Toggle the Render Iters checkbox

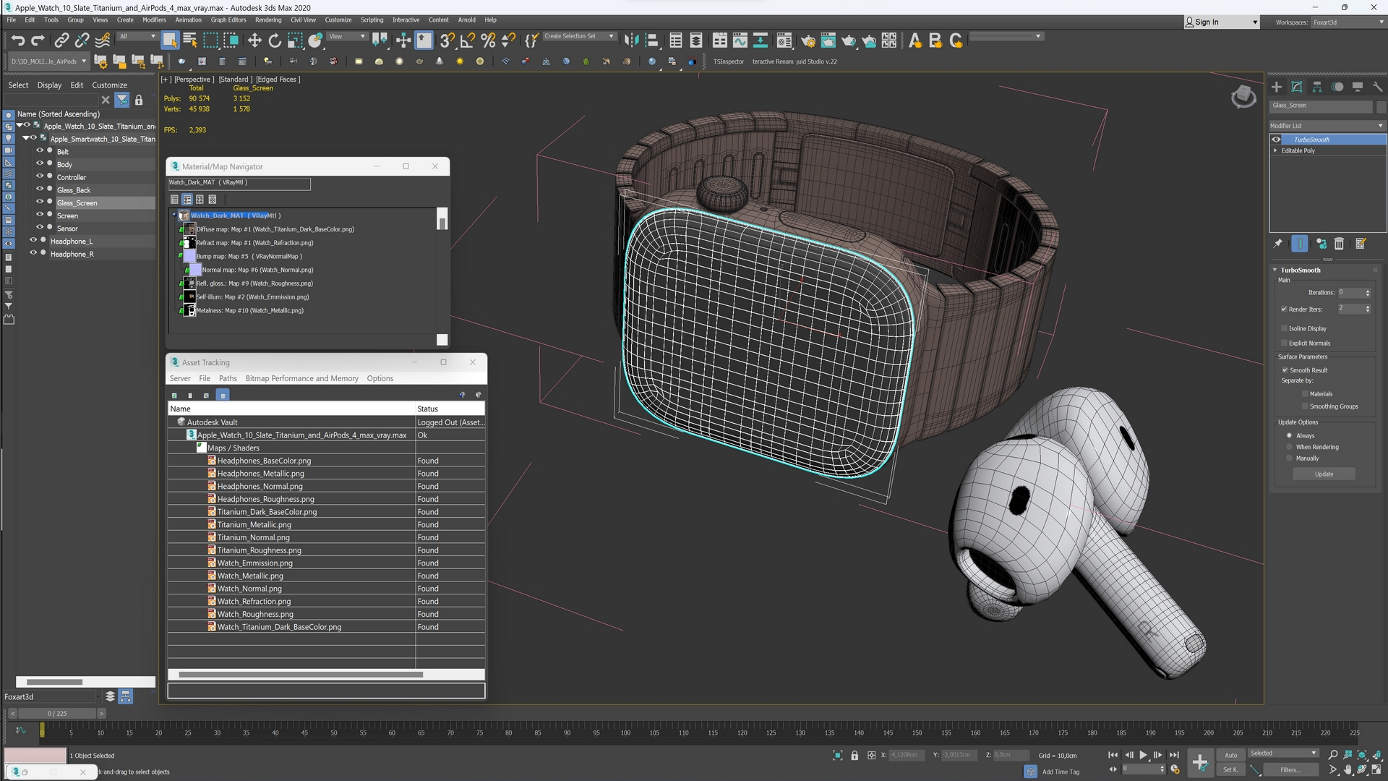[x=1284, y=309]
